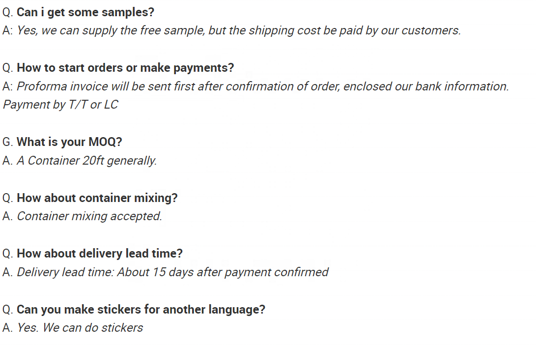Screen dimensions: 536x345
Task: Click 'Can you make stickers for another language?'
Action: [x=141, y=310]
